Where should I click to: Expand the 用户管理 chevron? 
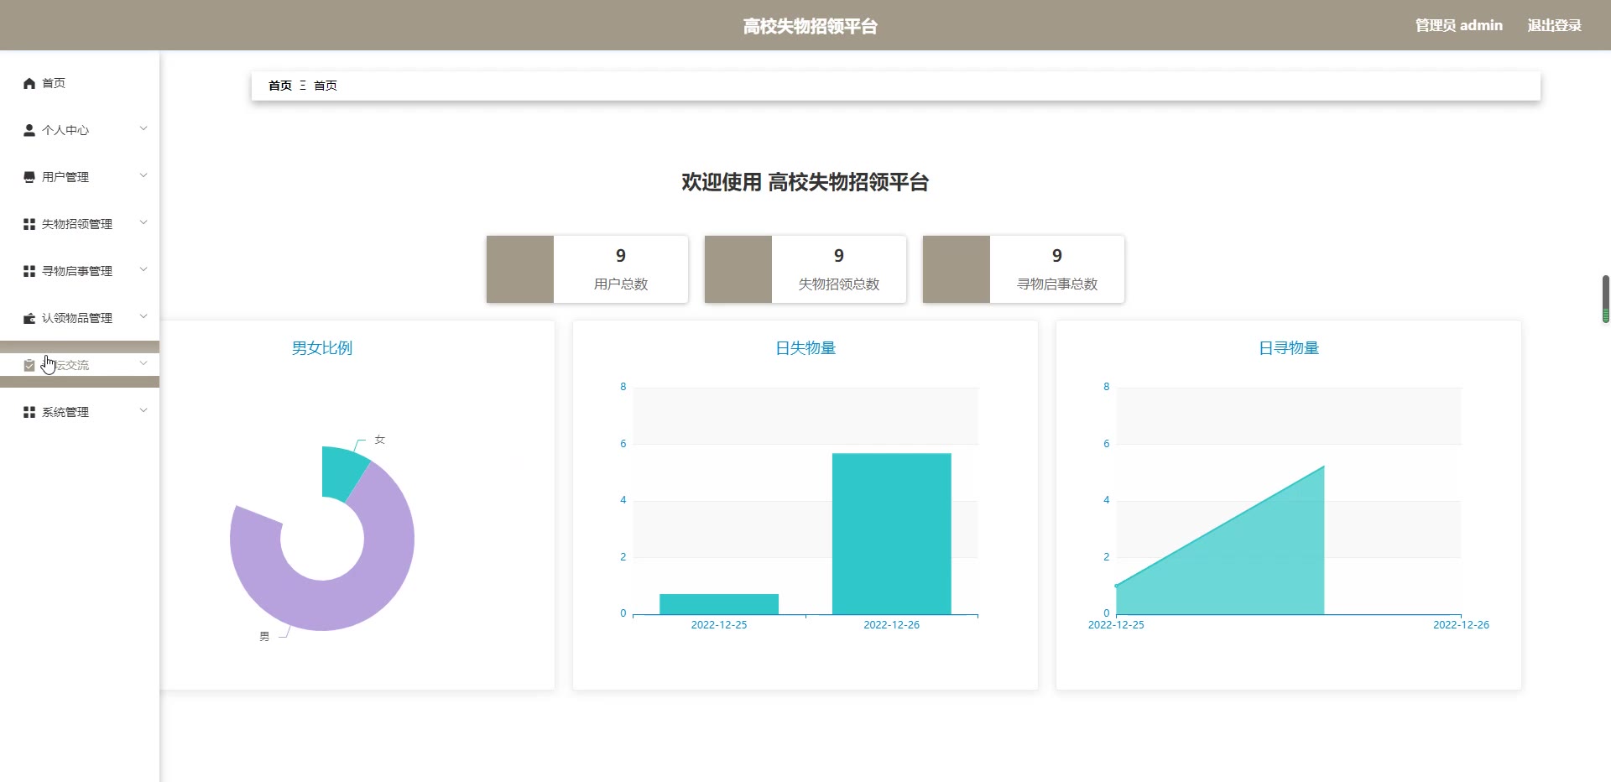point(143,175)
